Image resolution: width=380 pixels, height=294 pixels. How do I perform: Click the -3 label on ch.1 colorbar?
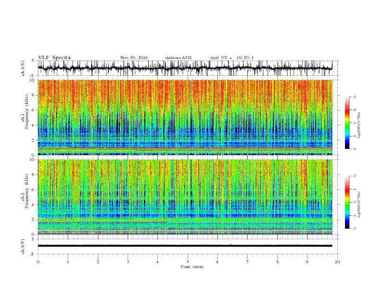point(354,97)
